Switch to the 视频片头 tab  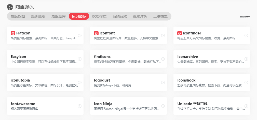coord(140,16)
